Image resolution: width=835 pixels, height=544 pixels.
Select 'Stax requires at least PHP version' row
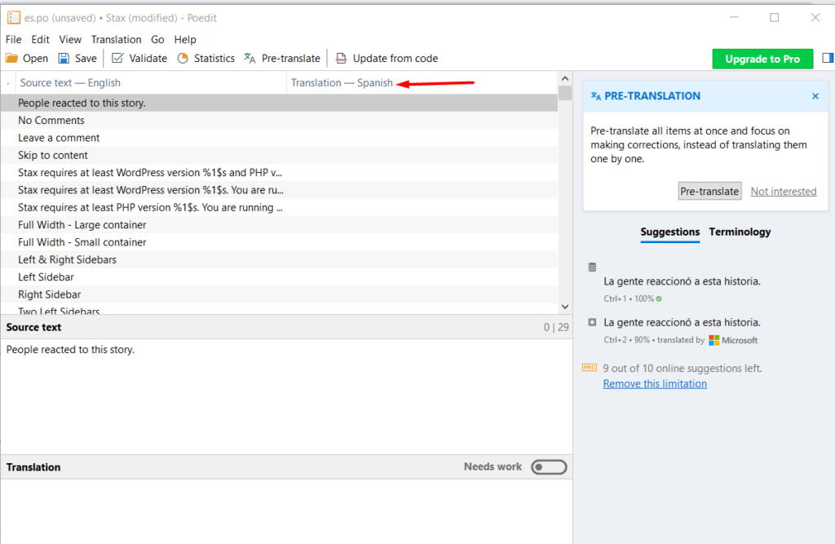pyautogui.click(x=279, y=207)
